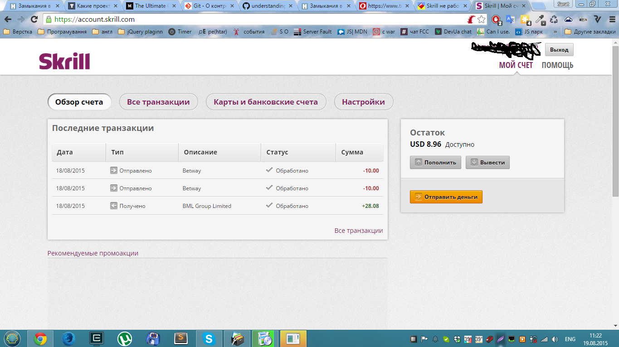
Task: Click the checkmark icon in BML Group row
Action: click(269, 205)
